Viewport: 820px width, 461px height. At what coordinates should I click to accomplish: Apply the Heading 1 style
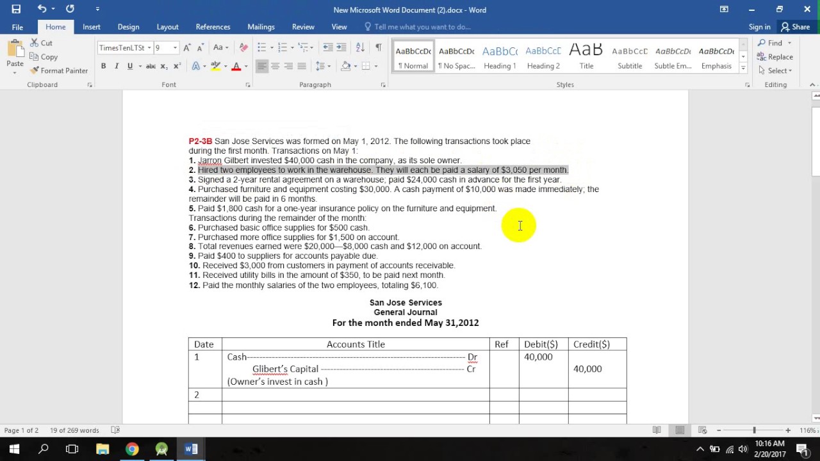[x=500, y=57]
